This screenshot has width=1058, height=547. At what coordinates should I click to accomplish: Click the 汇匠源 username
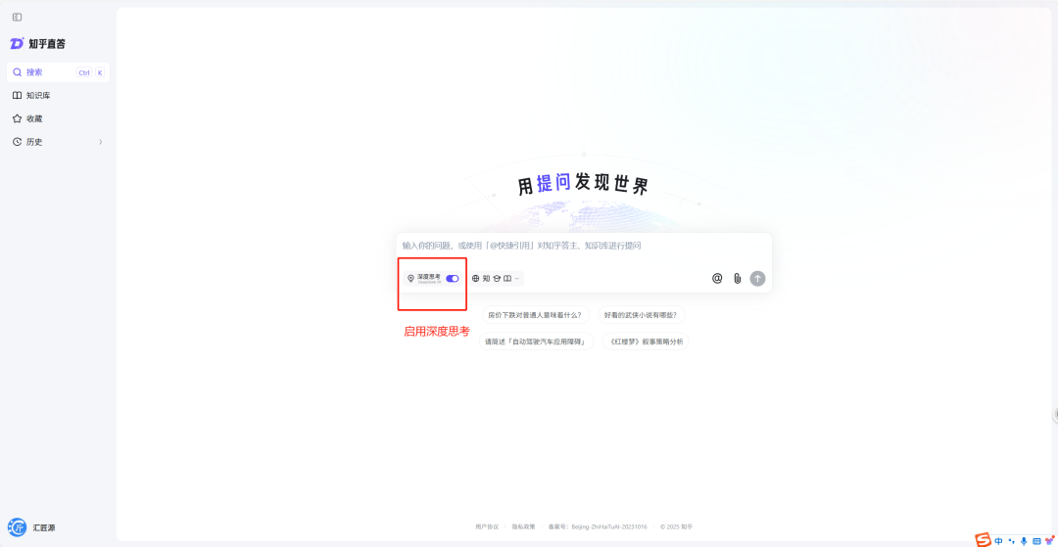click(x=44, y=528)
